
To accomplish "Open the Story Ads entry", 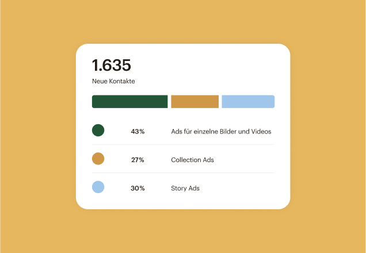I will click(x=185, y=189).
